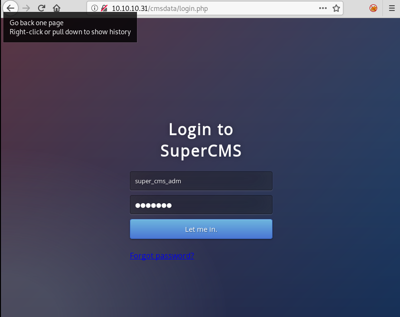The height and width of the screenshot is (317, 400).
Task: Bookmark this page with the star icon
Action: click(336, 8)
